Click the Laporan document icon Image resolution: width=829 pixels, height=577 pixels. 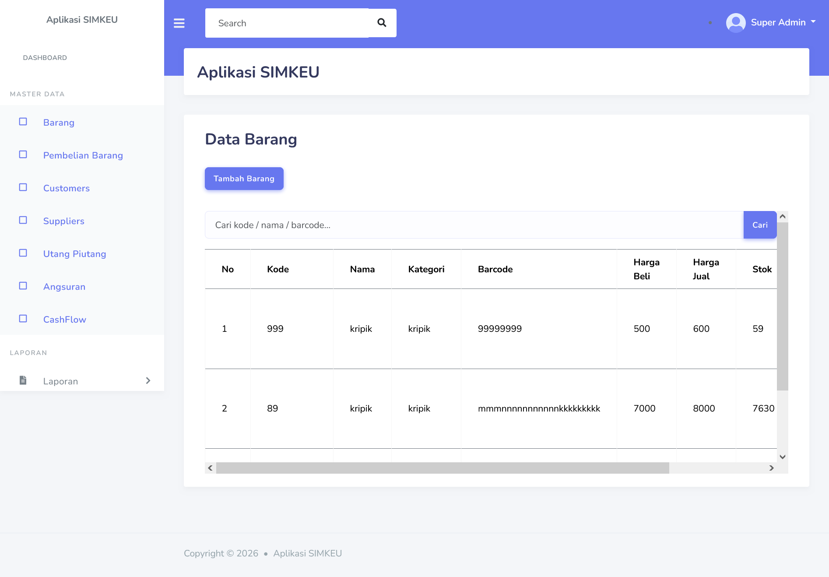[x=23, y=380]
